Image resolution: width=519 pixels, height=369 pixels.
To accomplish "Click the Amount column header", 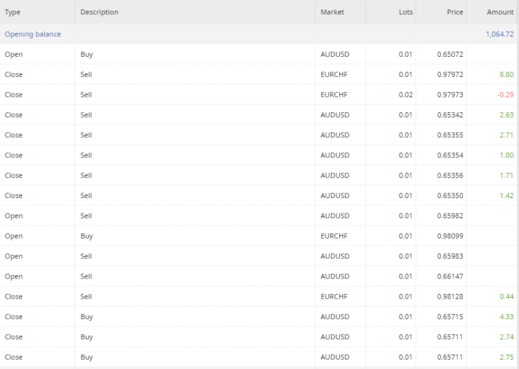I will pos(500,12).
